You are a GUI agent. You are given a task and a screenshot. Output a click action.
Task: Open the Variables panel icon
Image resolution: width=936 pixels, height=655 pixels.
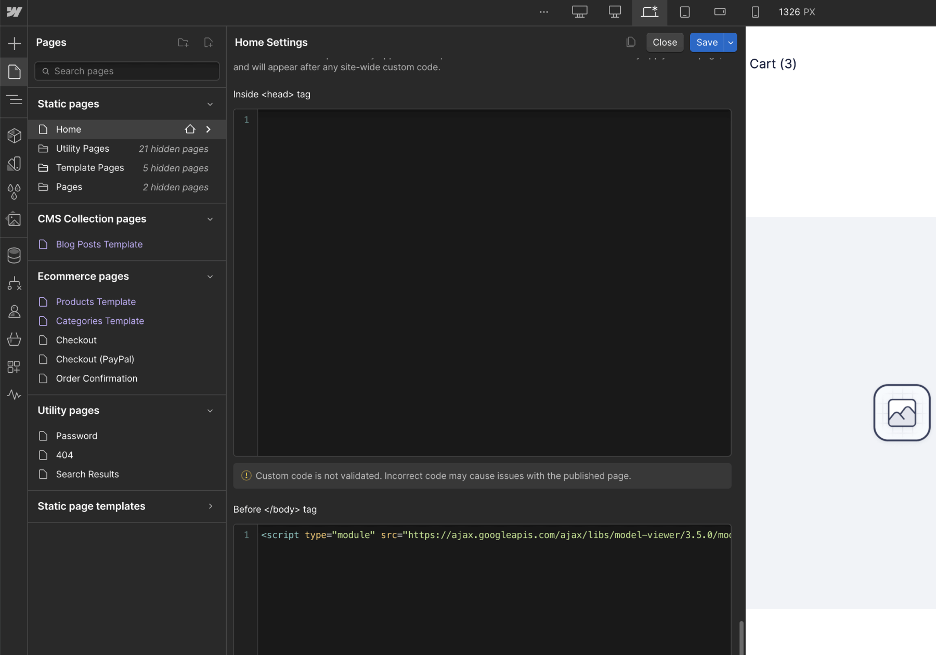[x=14, y=164]
